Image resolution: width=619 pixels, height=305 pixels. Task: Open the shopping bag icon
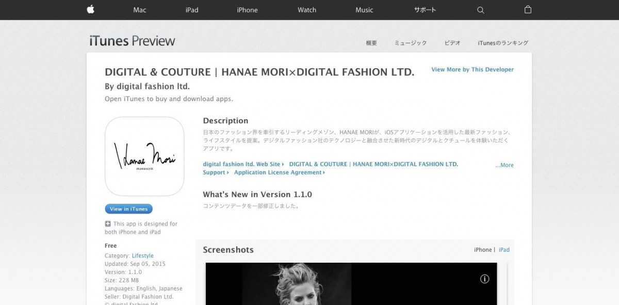point(528,9)
